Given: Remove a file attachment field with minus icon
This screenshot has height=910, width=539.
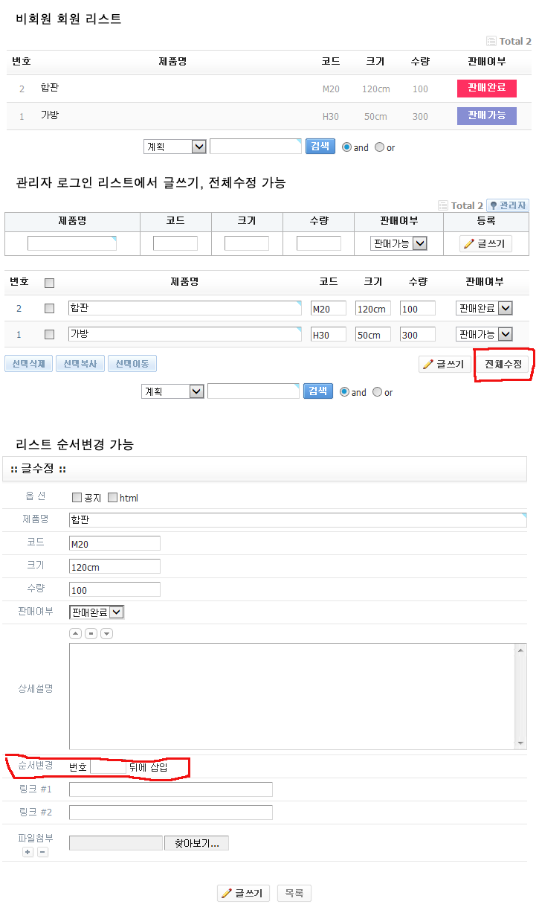Looking at the screenshot, I should (42, 852).
